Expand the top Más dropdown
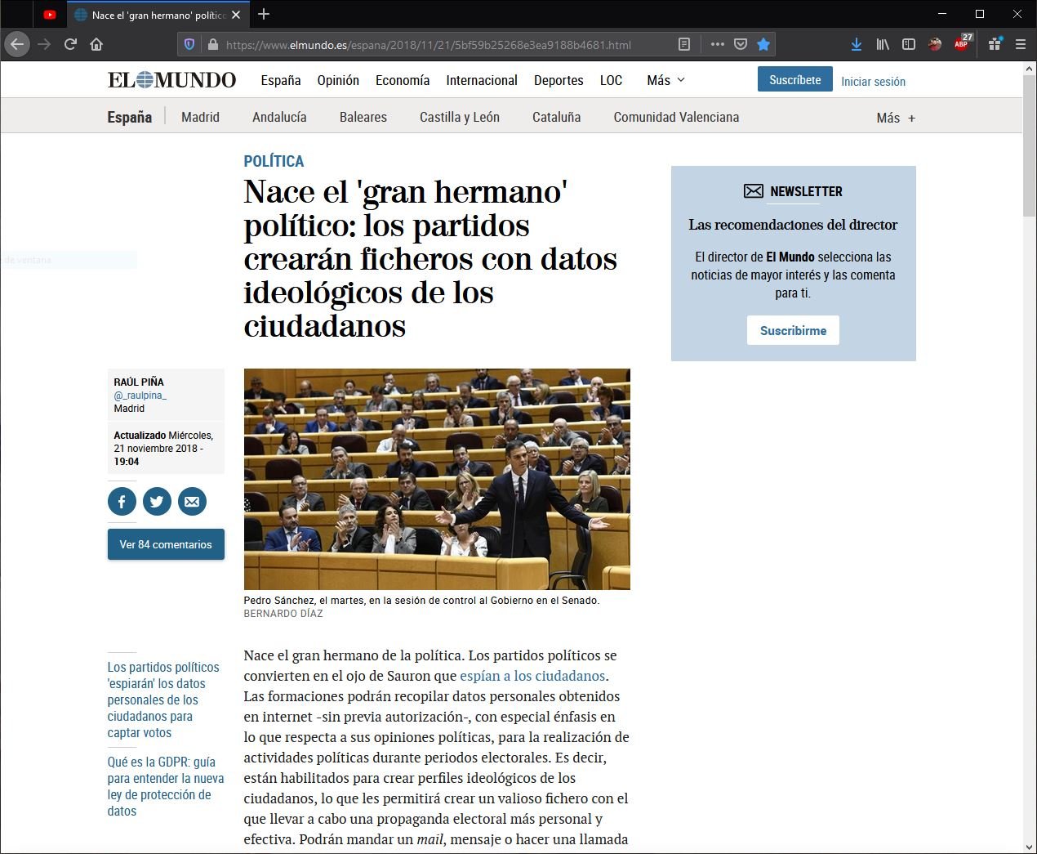This screenshot has width=1037, height=854. tap(665, 80)
